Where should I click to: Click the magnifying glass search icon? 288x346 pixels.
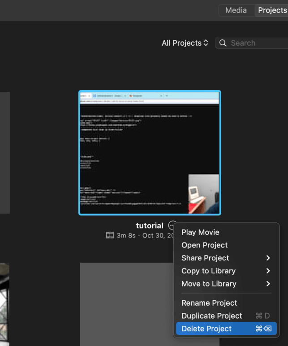[223, 43]
